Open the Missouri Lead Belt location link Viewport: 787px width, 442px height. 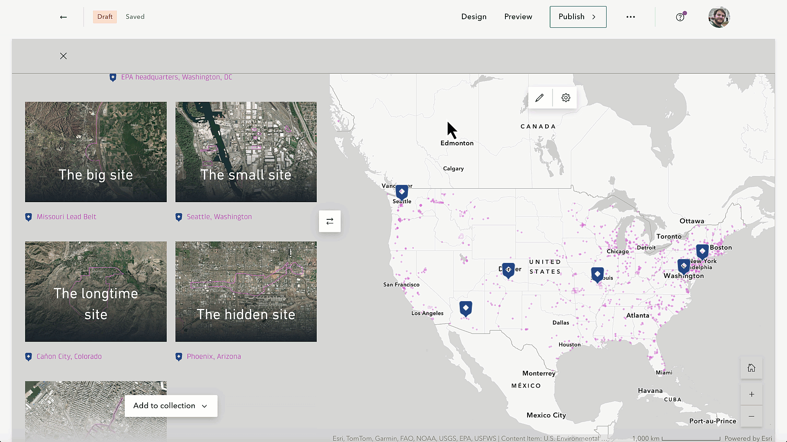66,216
